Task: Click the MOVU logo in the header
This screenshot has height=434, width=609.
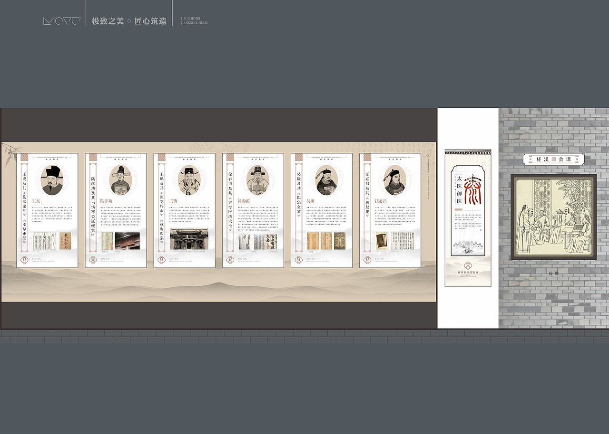Action: pos(62,21)
